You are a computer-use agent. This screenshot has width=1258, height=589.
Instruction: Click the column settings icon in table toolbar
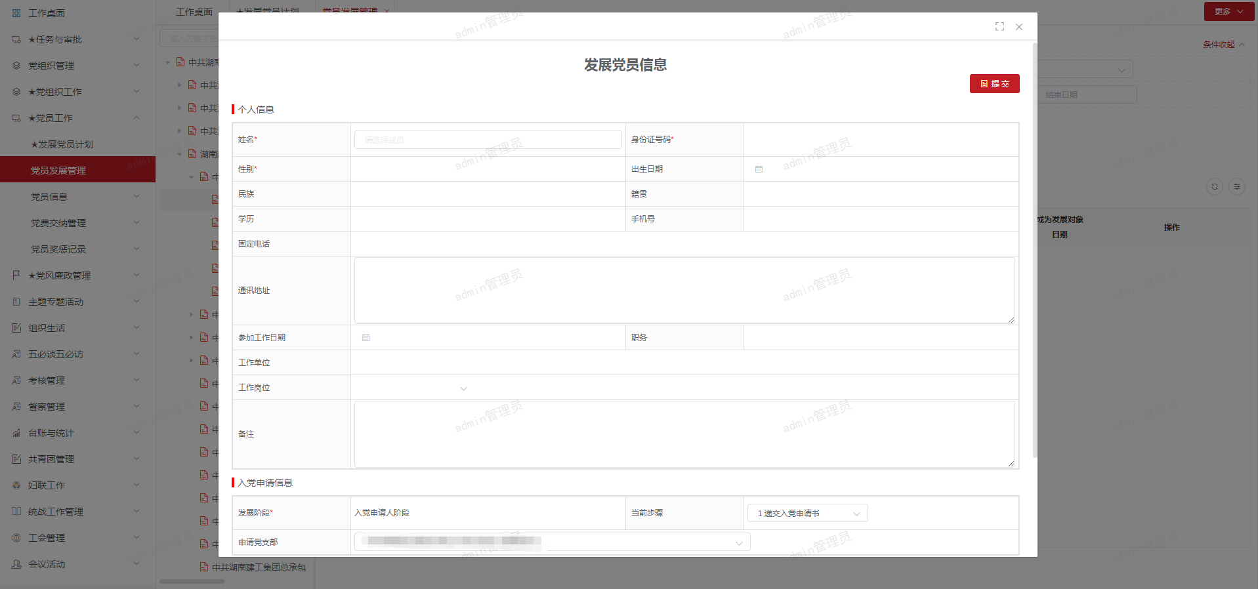[1237, 187]
